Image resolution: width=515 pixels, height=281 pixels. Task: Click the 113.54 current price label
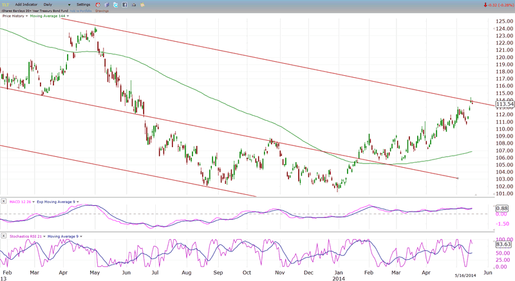click(x=504, y=103)
